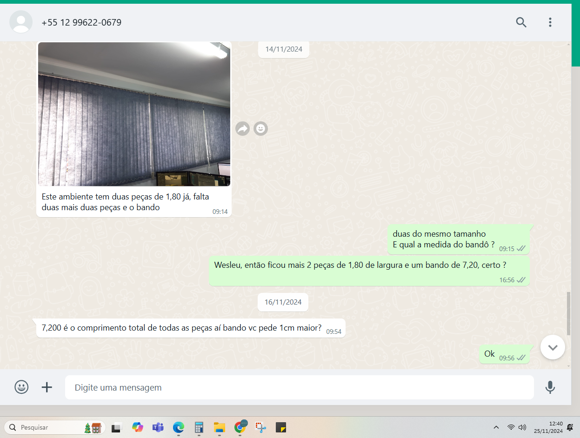
Task: Click message 'duas do mesmo tamanho'
Action: click(x=458, y=239)
